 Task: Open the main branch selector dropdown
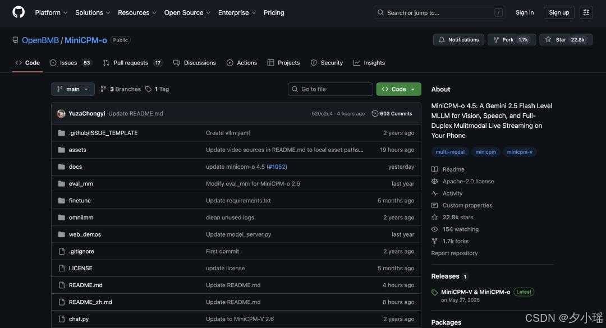(x=72, y=89)
